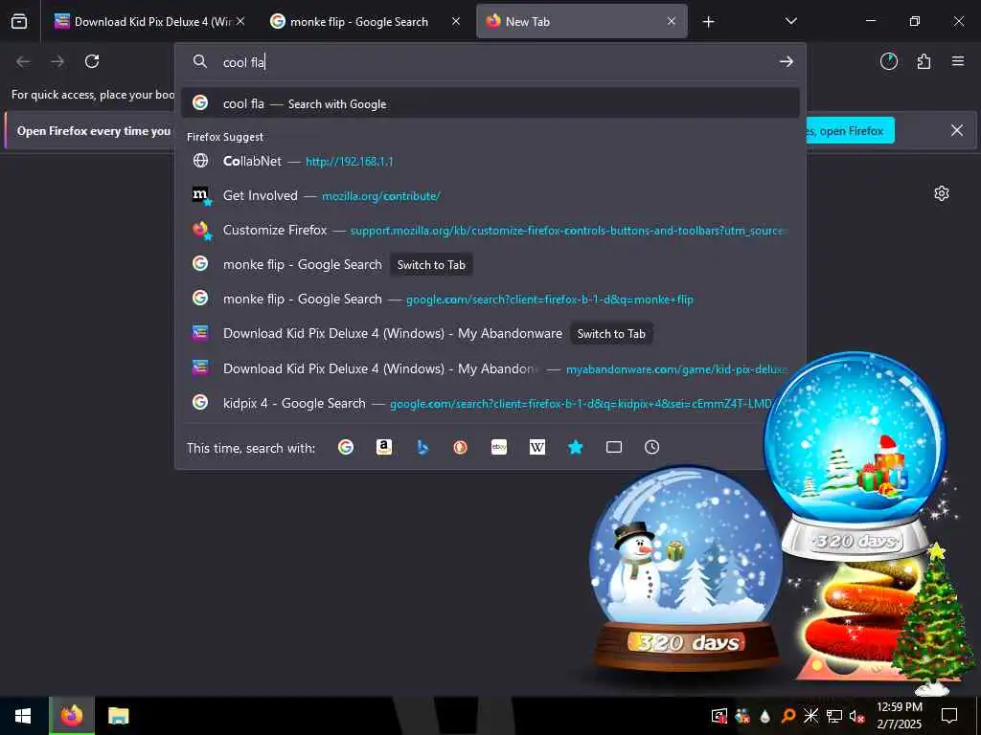
Task: Open Get Involved mozilla.org suggestion
Action: pyautogui.click(x=490, y=195)
